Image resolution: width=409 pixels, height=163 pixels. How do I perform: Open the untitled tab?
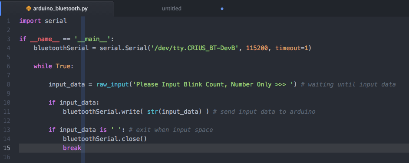coord(172,9)
